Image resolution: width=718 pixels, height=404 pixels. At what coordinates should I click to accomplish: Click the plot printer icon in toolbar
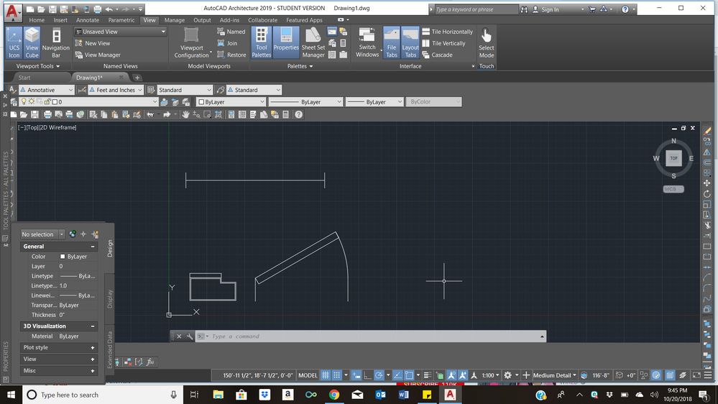[47, 114]
